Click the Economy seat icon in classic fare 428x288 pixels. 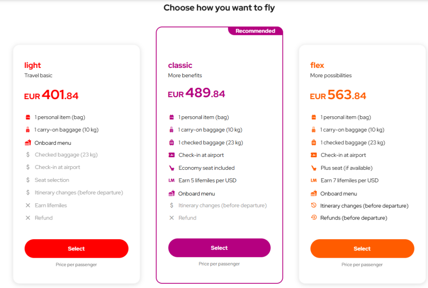171,168
